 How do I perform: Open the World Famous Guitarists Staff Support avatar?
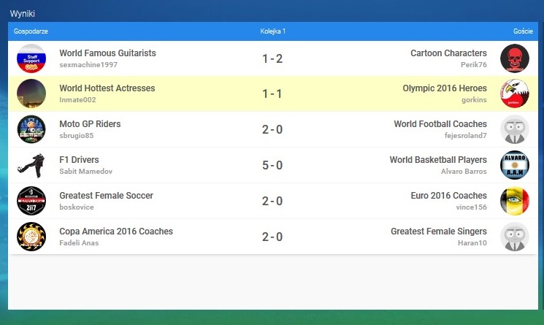[x=31, y=58]
